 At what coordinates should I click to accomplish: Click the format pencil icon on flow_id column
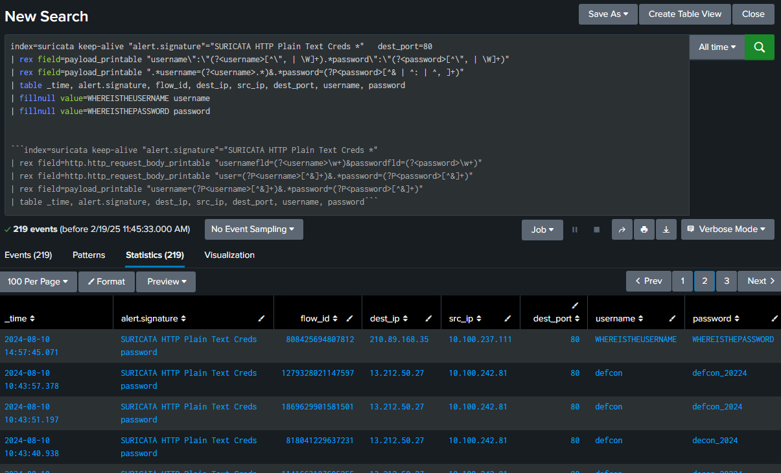pos(349,319)
